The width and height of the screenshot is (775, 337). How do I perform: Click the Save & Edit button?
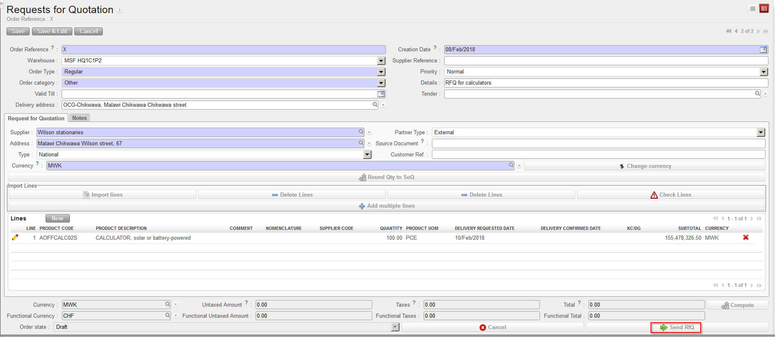[x=52, y=31]
